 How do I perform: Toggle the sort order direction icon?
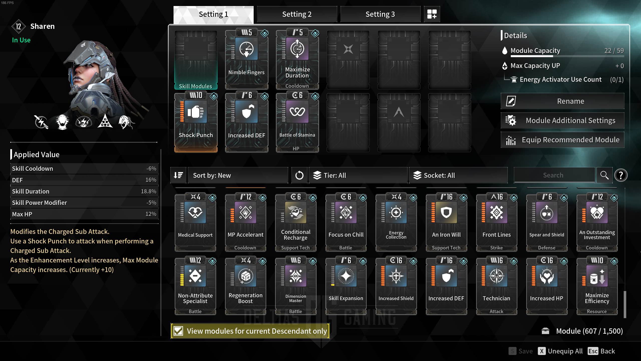[178, 175]
